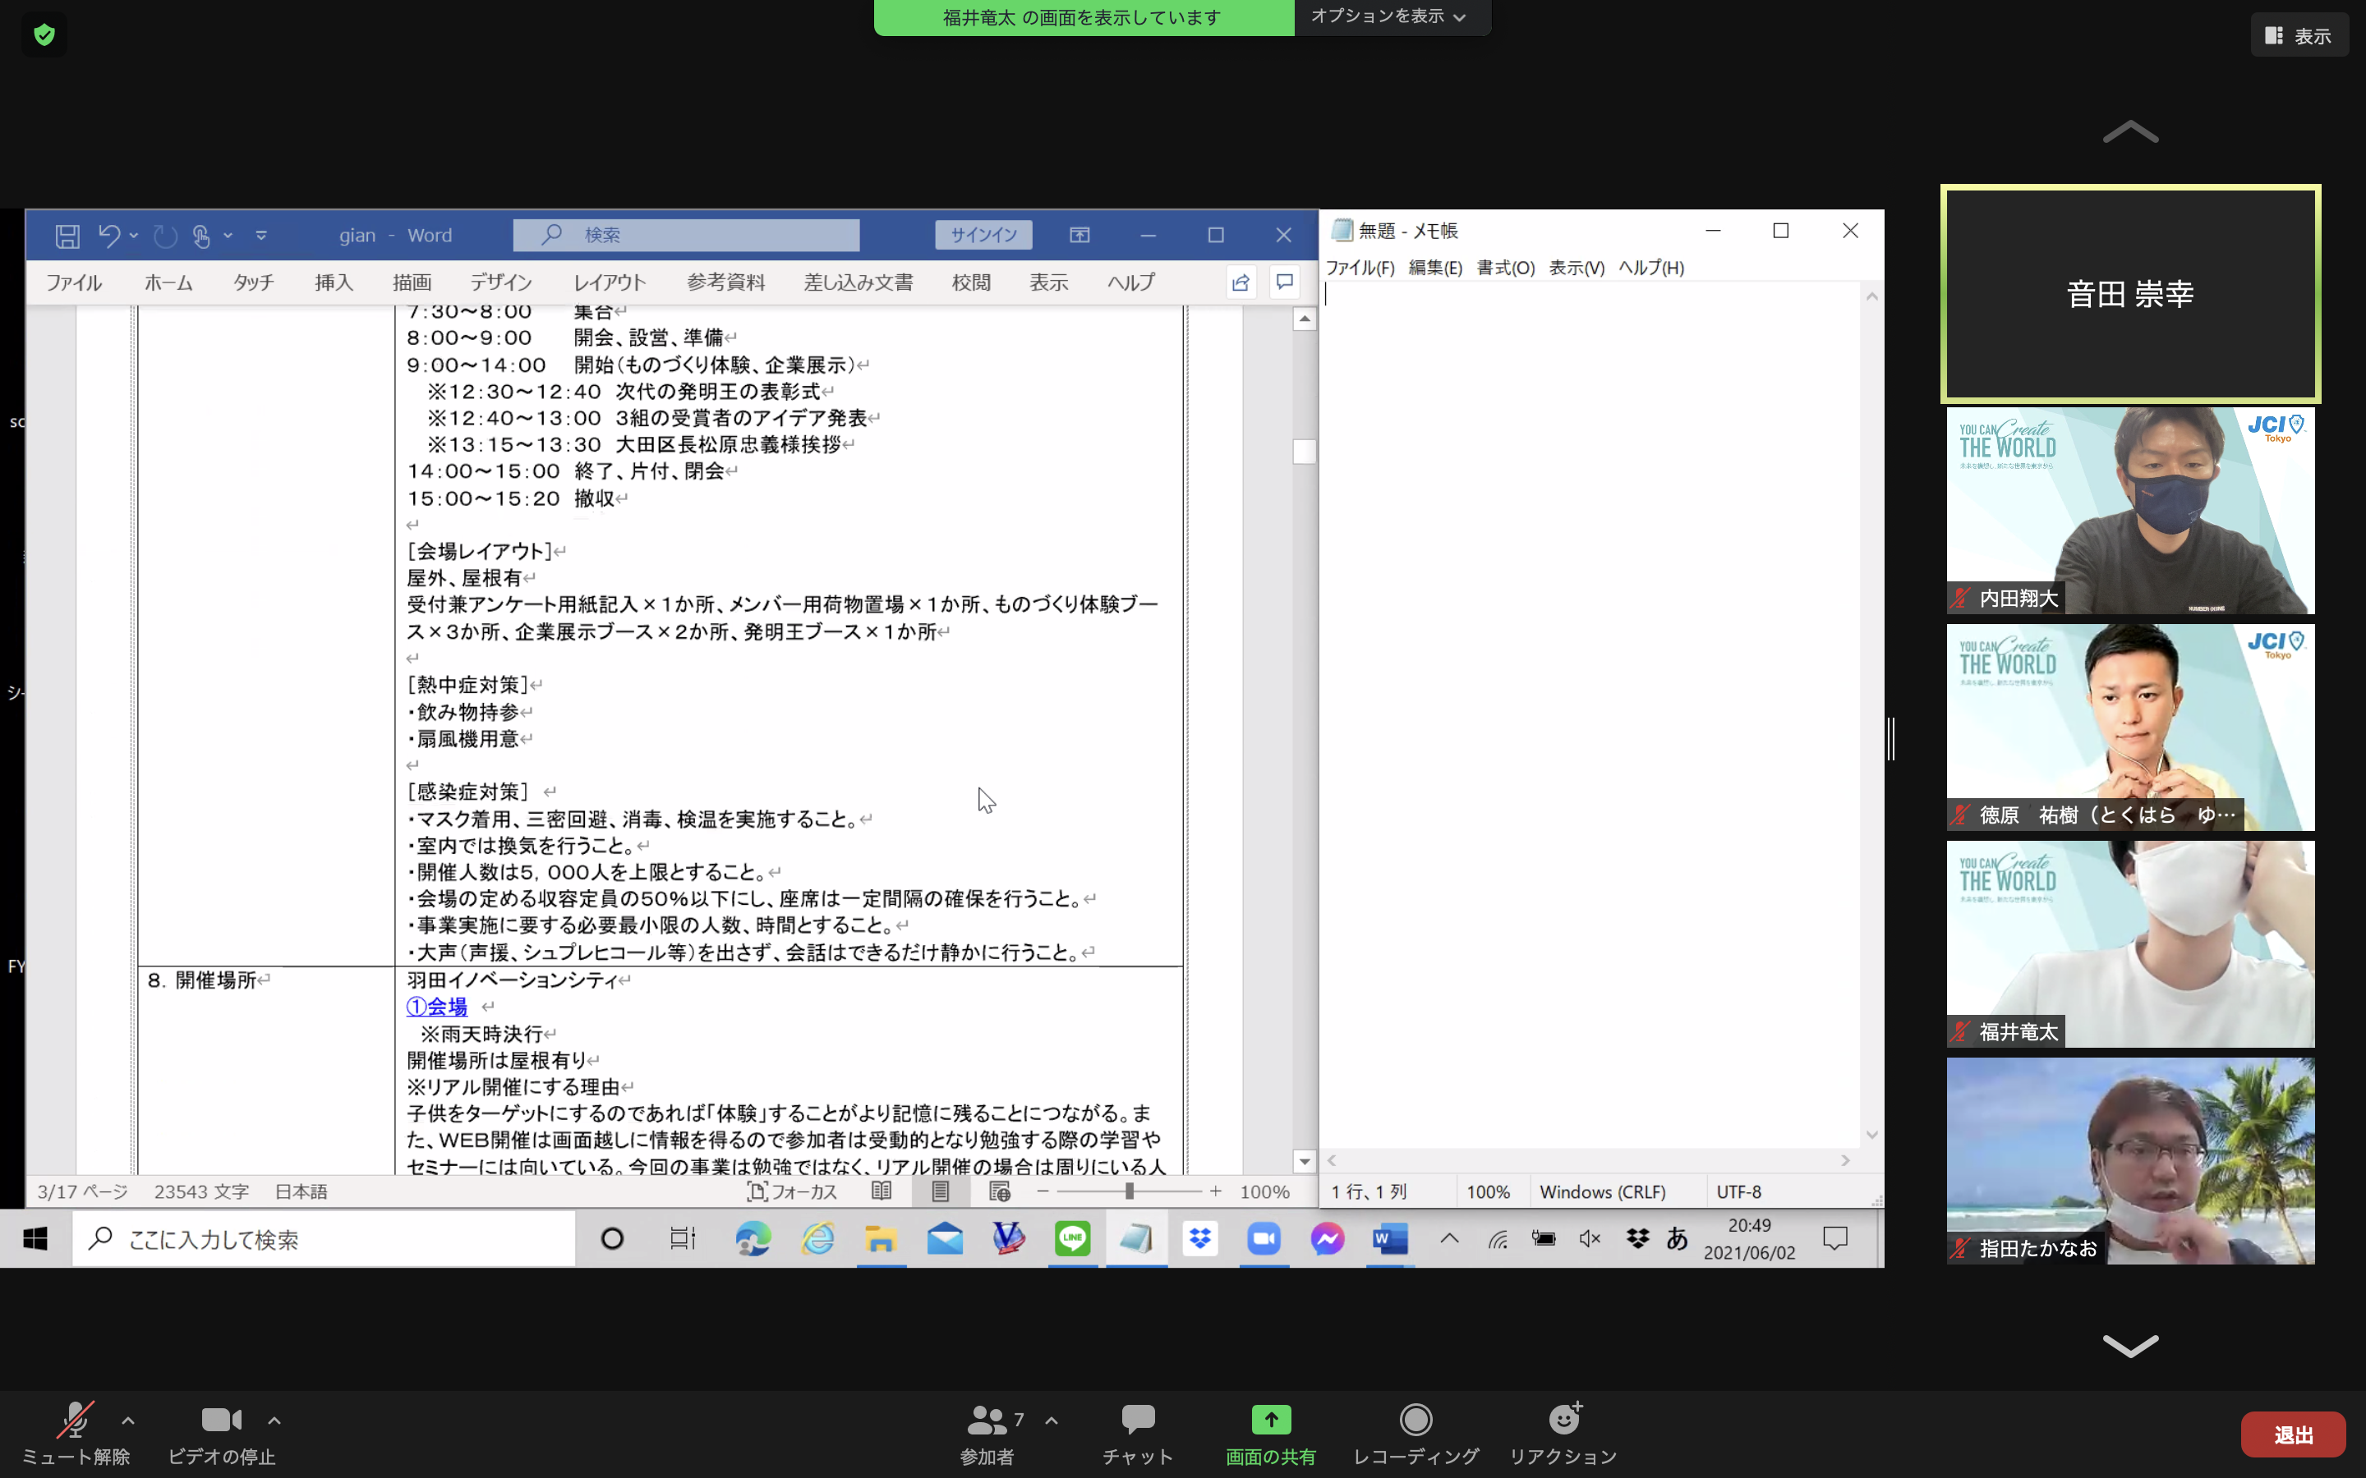Open the Participants panel

986,1421
